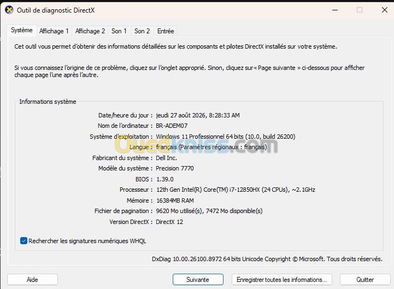This screenshot has height=289, width=394.
Task: Click the Nom de l'ordinateur label
Action: (x=125, y=126)
